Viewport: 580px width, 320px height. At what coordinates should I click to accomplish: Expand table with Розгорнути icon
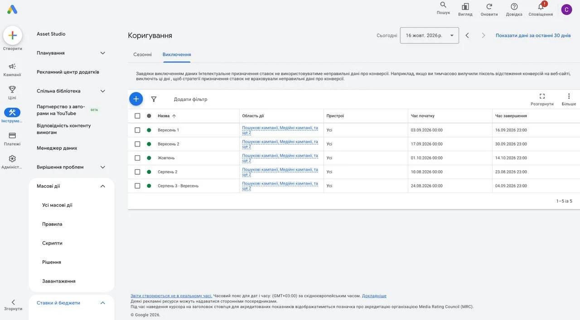[542, 96]
